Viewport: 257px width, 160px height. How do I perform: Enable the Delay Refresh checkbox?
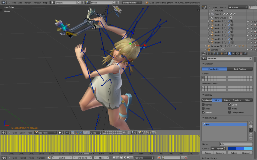click(229, 112)
